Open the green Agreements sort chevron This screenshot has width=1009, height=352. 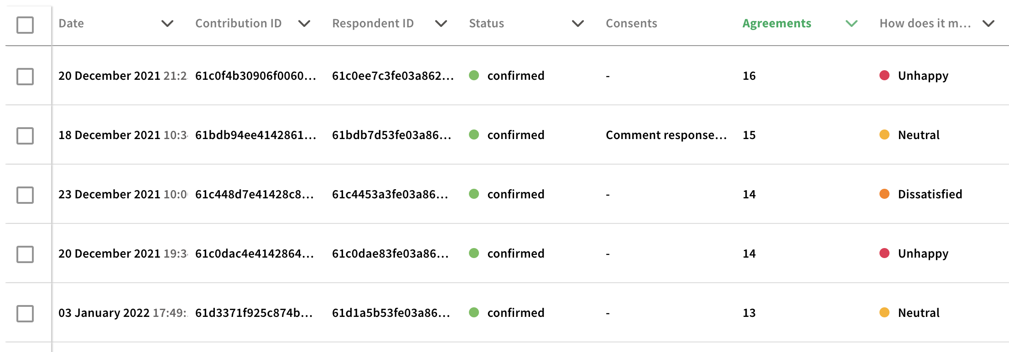click(852, 23)
